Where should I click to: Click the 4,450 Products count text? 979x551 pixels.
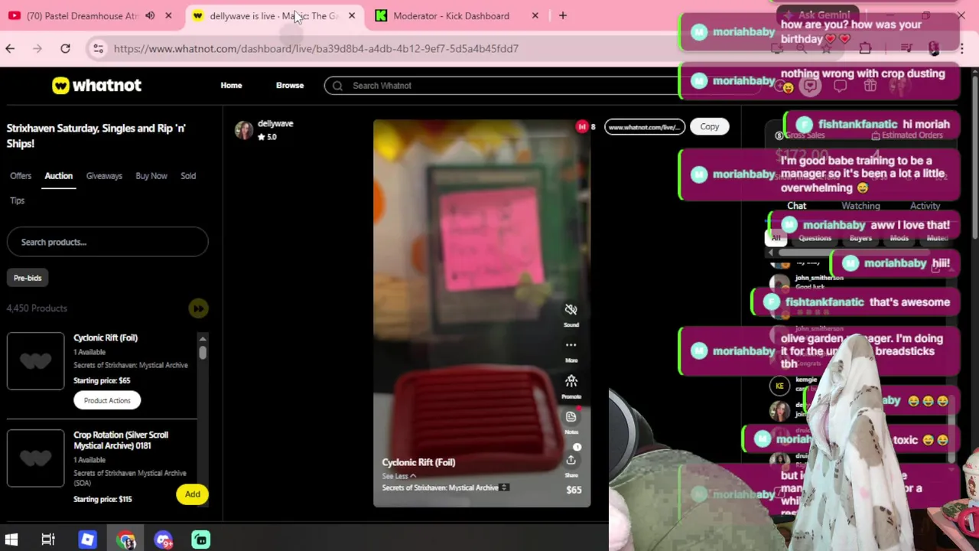pos(37,308)
